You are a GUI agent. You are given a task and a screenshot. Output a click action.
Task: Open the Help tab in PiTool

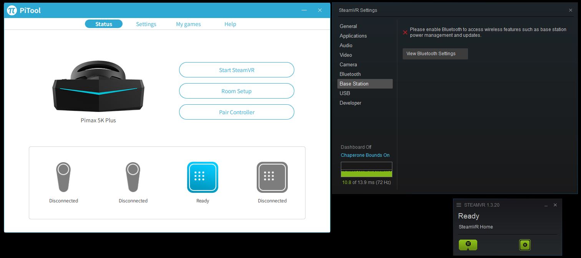(x=230, y=24)
